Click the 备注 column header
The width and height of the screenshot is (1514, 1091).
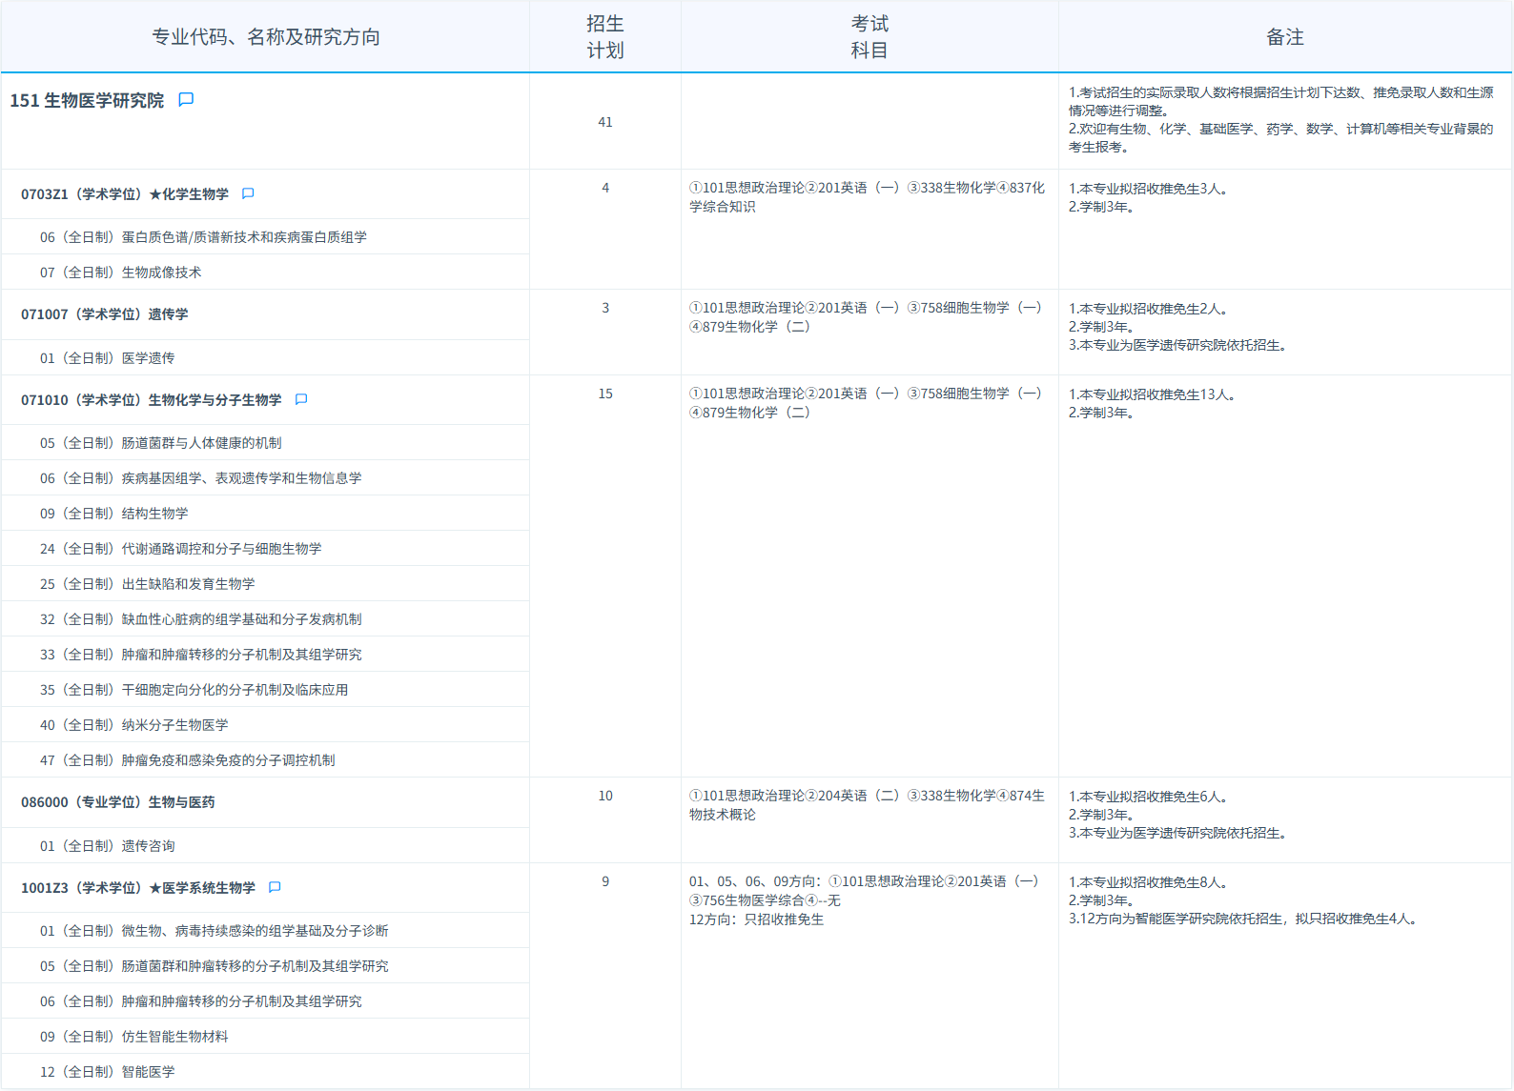tap(1284, 37)
